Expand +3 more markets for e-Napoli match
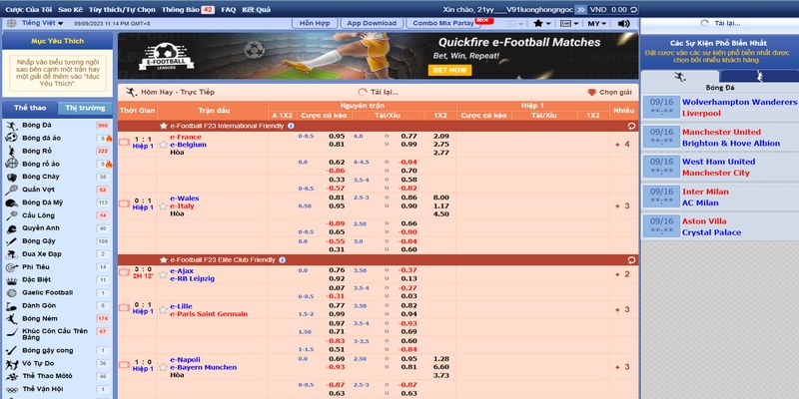The width and height of the screenshot is (799, 399). pyautogui.click(x=622, y=367)
